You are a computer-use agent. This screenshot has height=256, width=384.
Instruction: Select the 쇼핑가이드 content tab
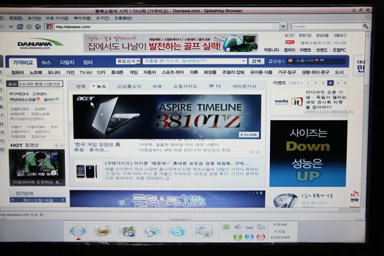(185, 87)
